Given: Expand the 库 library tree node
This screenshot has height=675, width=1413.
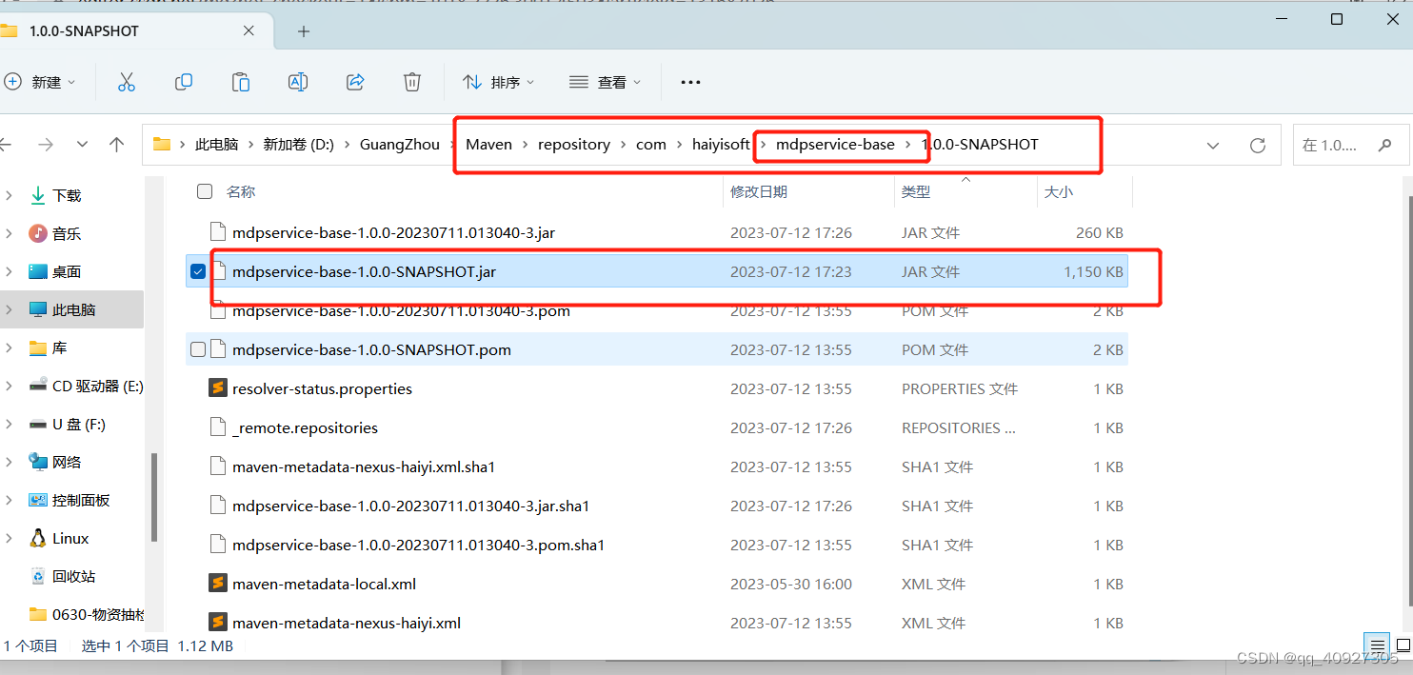Looking at the screenshot, I should 9,347.
